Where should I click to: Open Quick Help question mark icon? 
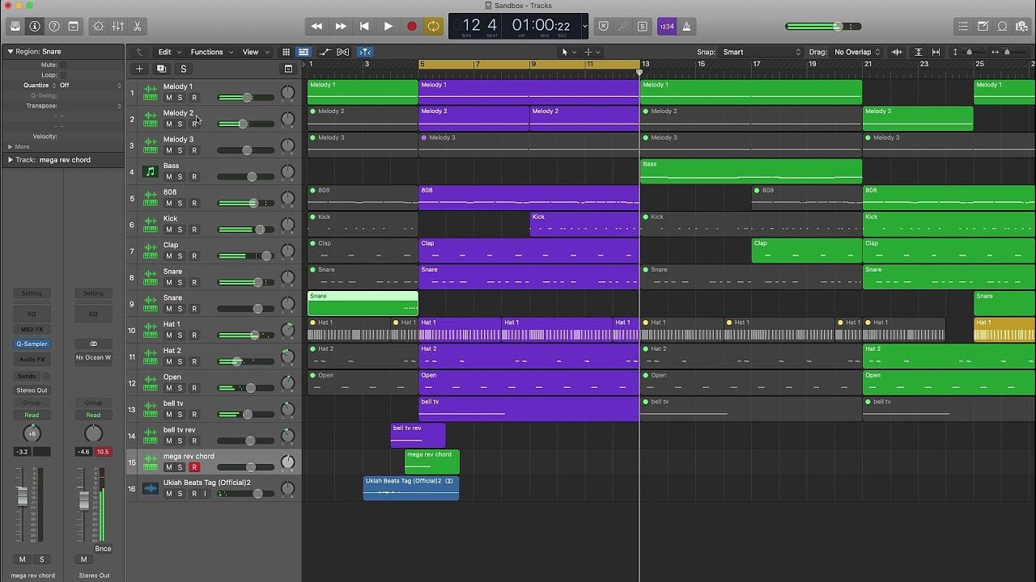coord(53,26)
